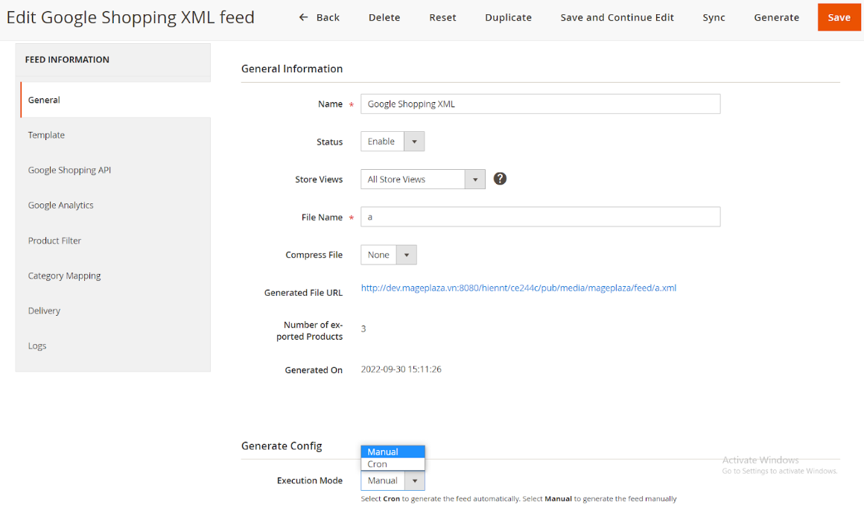Screen dimensions: 864x511
Task: Go to Category Mapping section
Action: (64, 276)
